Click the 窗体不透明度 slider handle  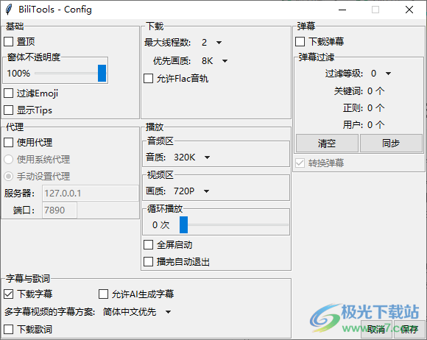point(102,73)
